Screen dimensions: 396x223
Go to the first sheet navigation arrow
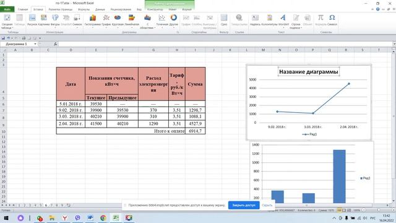tap(2, 205)
